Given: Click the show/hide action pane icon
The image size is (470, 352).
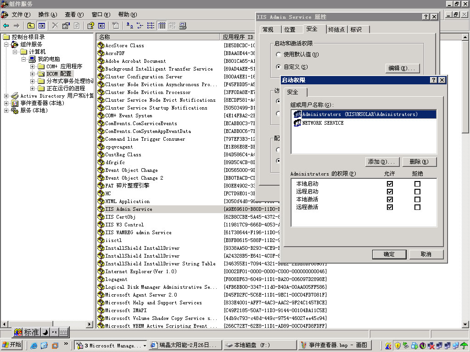Looking at the screenshot, I should pos(101,26).
